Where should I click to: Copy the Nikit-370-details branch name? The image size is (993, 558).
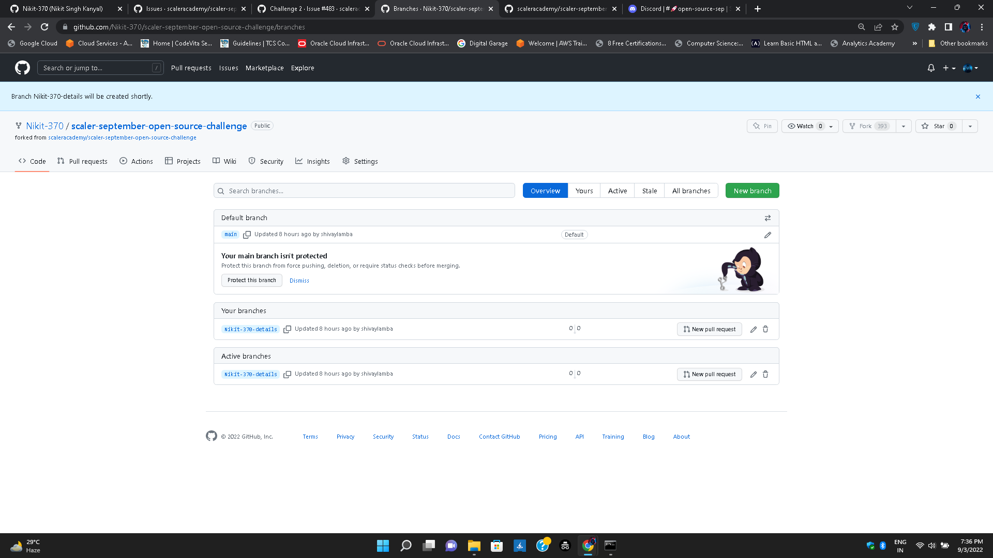point(288,329)
